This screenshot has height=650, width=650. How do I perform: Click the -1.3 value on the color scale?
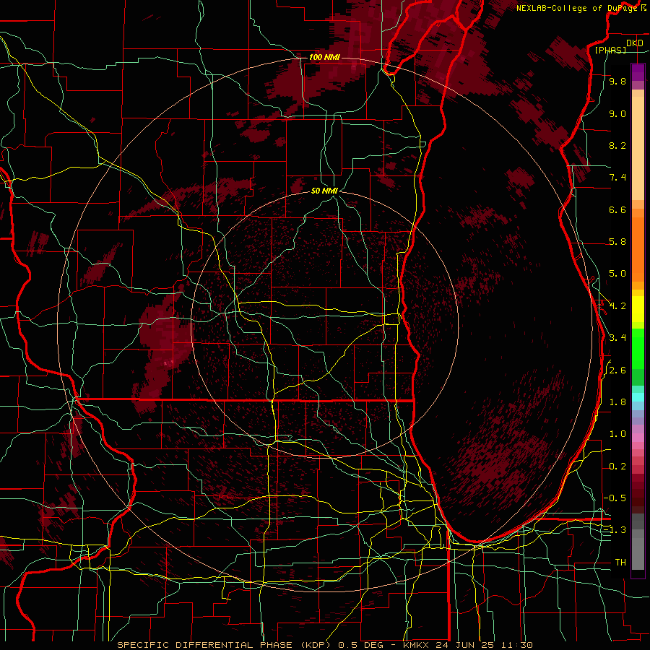coord(615,530)
